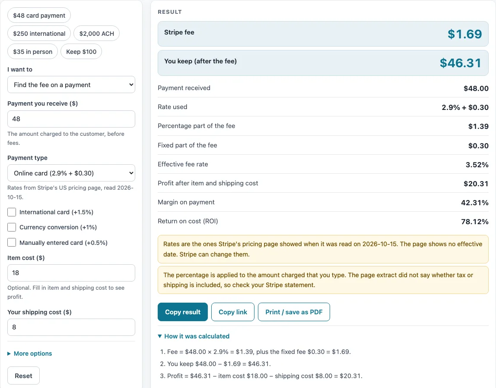Click the Your shipping cost field
Viewport: 496px width, 388px height.
[x=71, y=327]
